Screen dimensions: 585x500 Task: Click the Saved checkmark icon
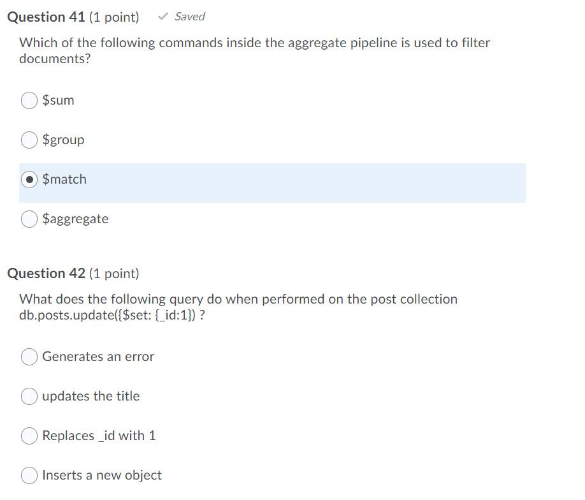[x=163, y=17]
